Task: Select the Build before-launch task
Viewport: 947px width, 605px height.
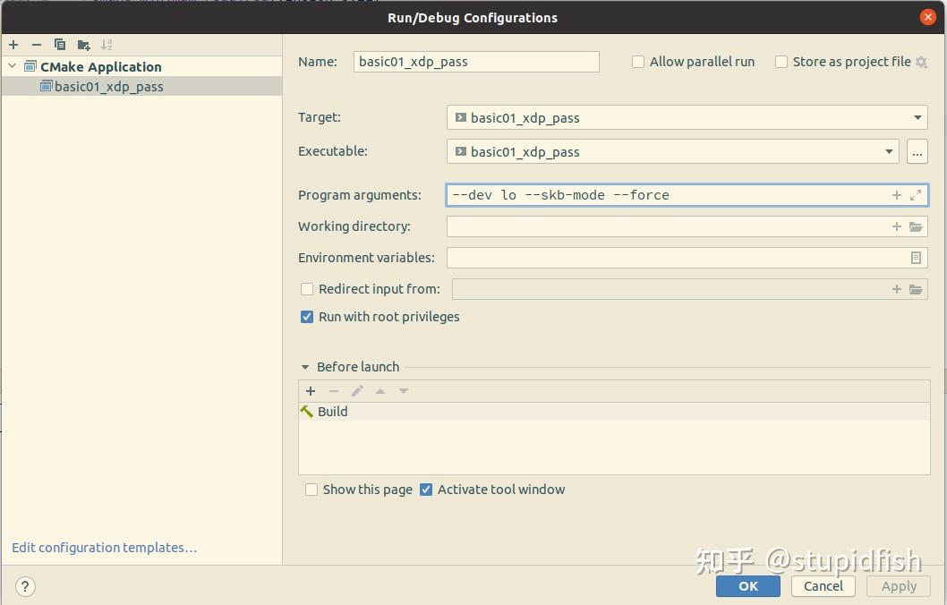Action: click(614, 412)
